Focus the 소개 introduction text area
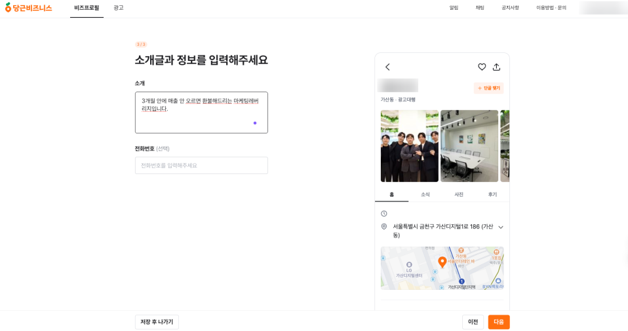Viewport: 628px width, 331px height. pos(201,113)
